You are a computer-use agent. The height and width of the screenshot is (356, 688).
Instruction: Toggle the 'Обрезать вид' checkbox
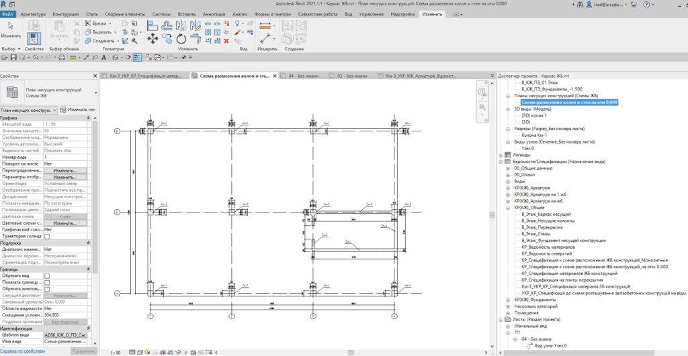pyautogui.click(x=47, y=276)
